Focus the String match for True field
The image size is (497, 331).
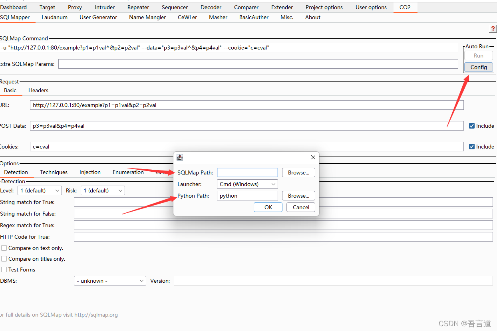[x=283, y=202]
